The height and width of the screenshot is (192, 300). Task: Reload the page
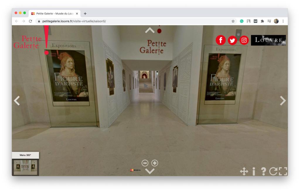click(30, 21)
